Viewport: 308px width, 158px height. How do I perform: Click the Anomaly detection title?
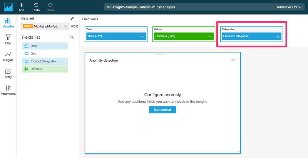click(x=104, y=61)
